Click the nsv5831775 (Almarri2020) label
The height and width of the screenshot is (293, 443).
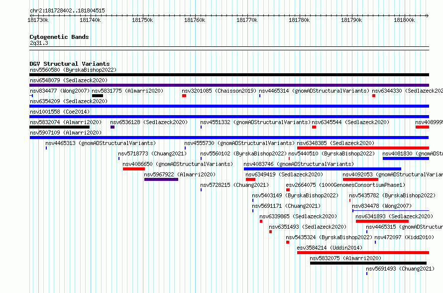tap(128, 91)
